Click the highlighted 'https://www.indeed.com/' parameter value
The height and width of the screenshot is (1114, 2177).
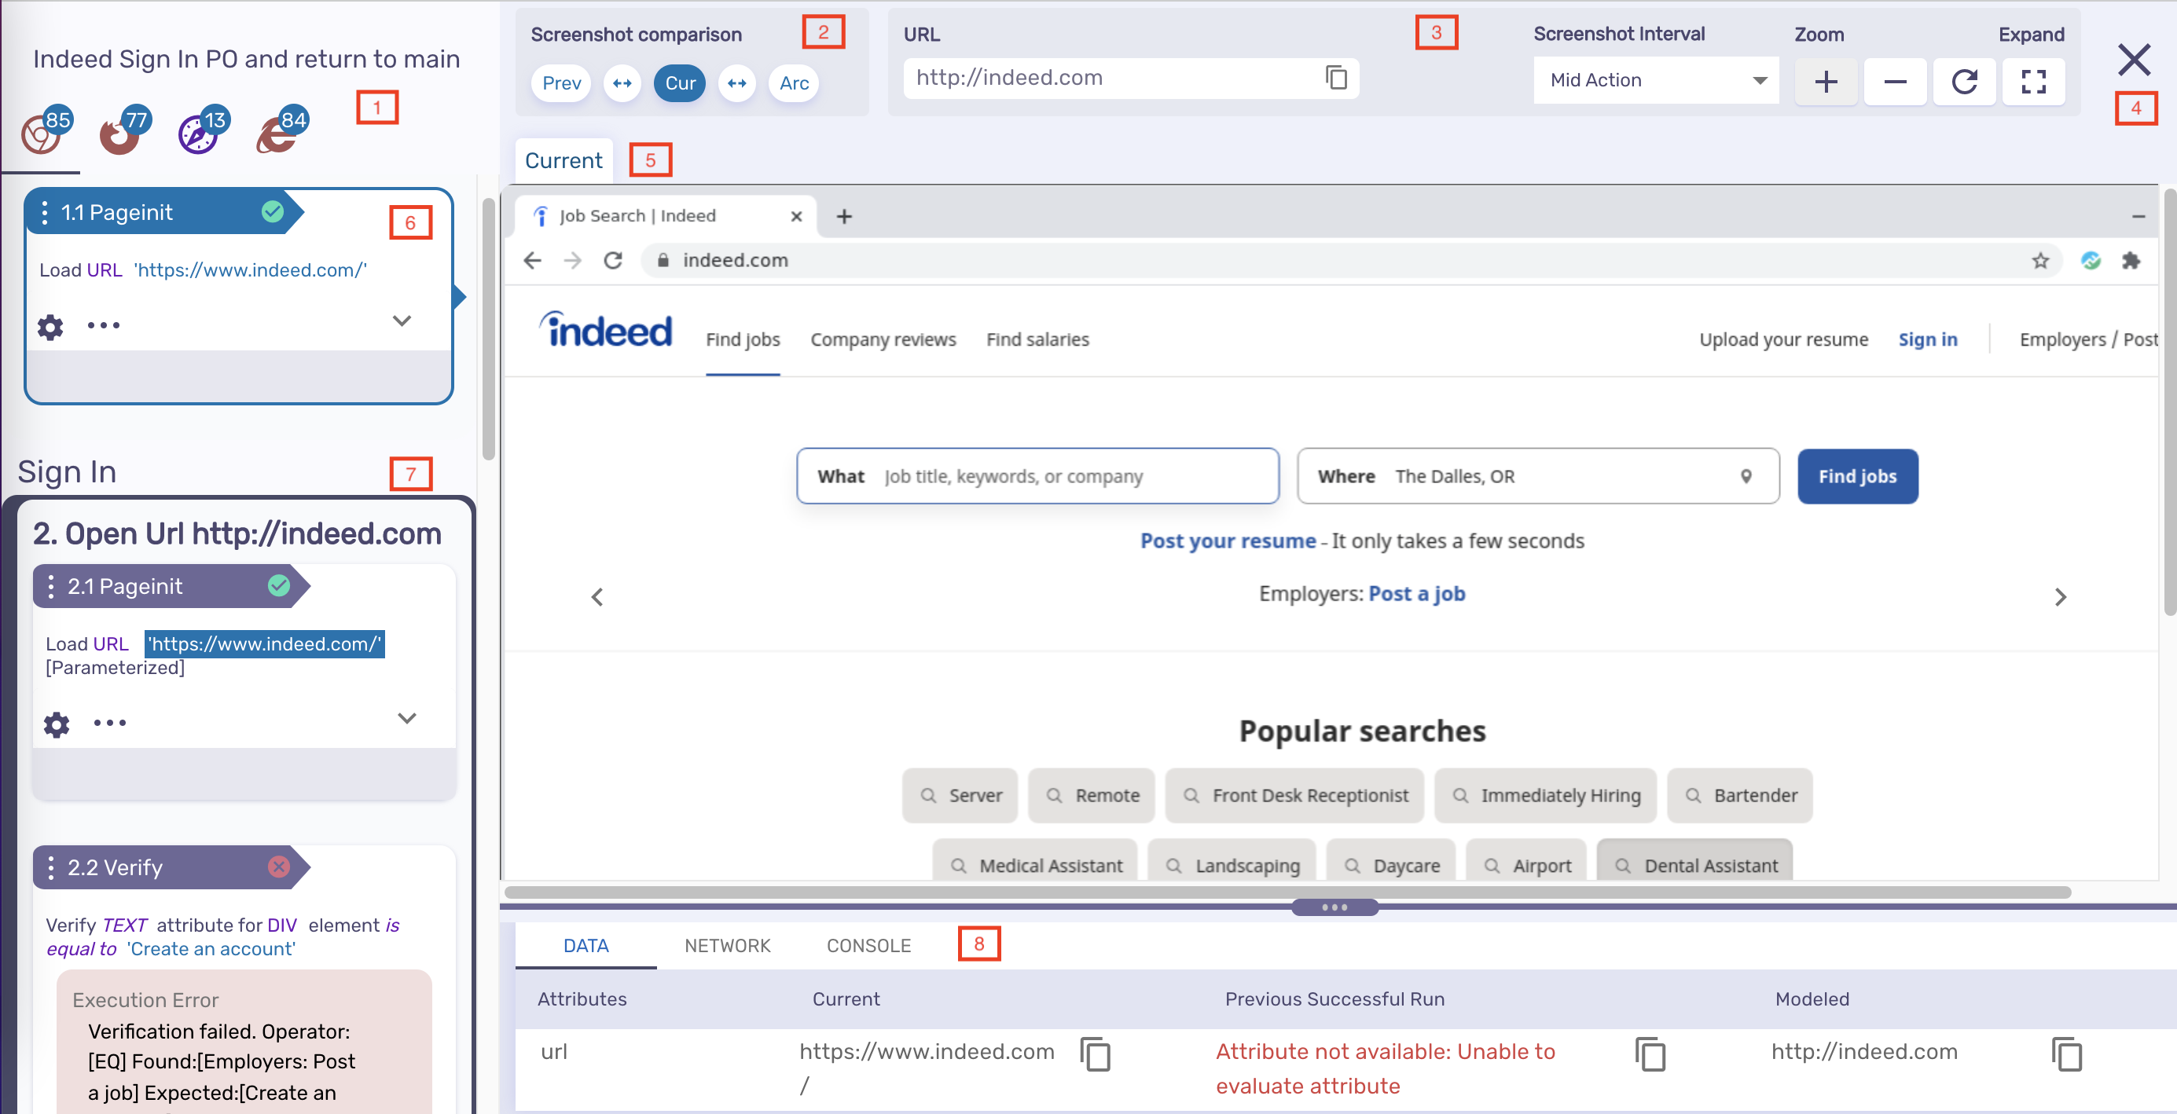click(265, 644)
